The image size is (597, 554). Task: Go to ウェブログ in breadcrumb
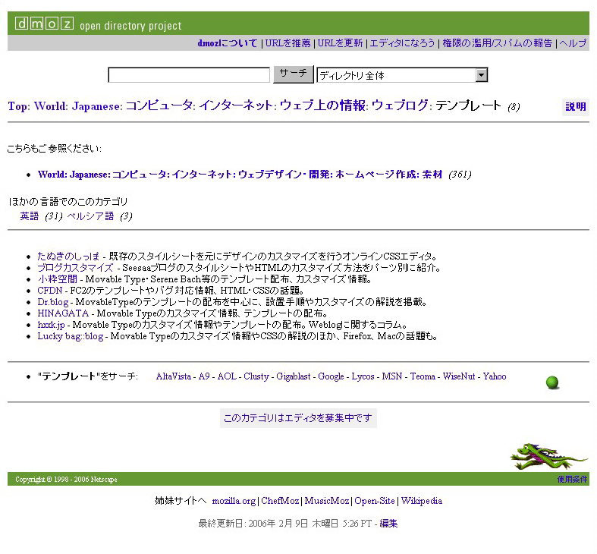click(400, 105)
